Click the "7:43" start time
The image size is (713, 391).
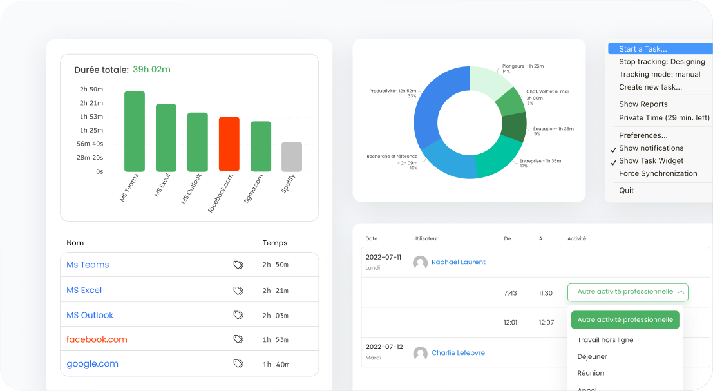510,293
